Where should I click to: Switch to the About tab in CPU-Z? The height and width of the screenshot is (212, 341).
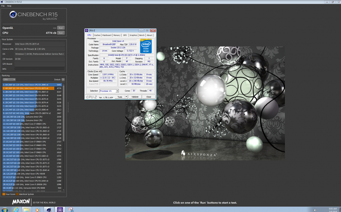[149, 35]
